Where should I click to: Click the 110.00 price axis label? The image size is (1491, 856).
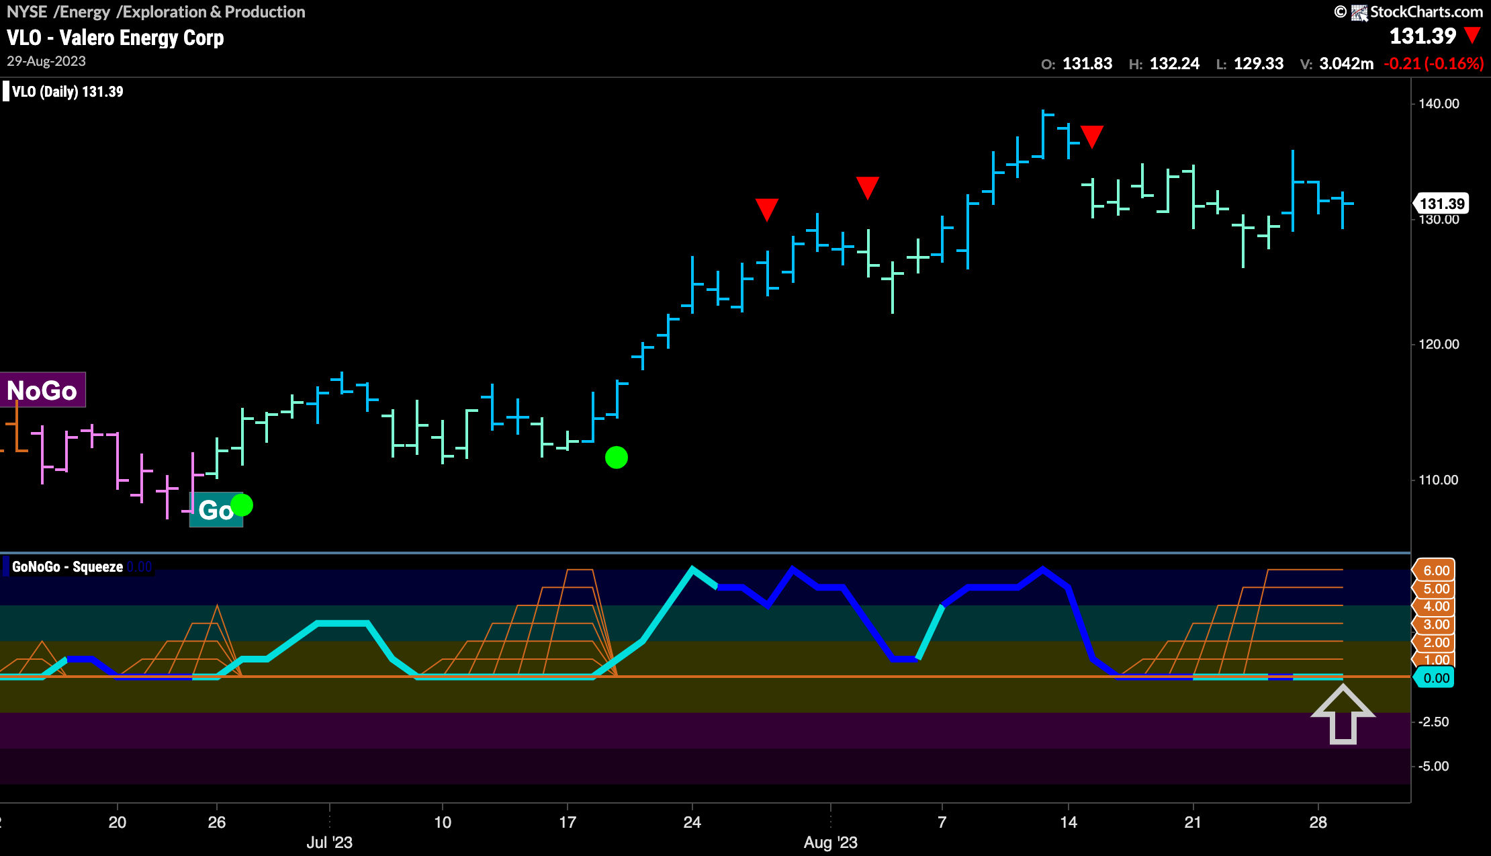1439,480
